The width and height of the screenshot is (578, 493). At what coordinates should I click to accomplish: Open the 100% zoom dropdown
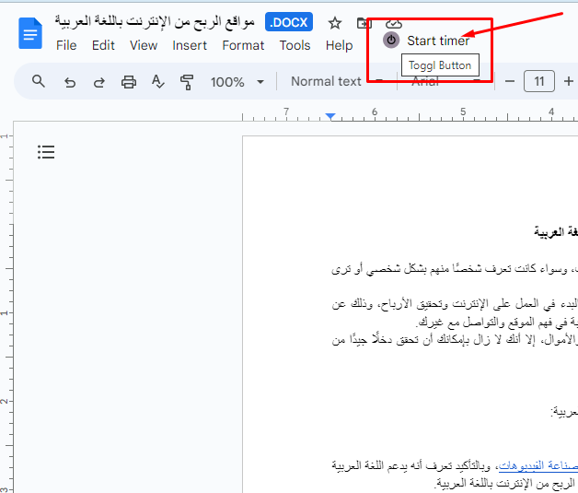[x=237, y=81]
